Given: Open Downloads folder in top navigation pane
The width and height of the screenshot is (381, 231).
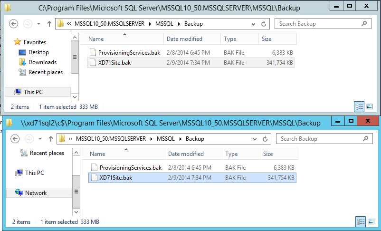Looking at the screenshot, I should [42, 62].
